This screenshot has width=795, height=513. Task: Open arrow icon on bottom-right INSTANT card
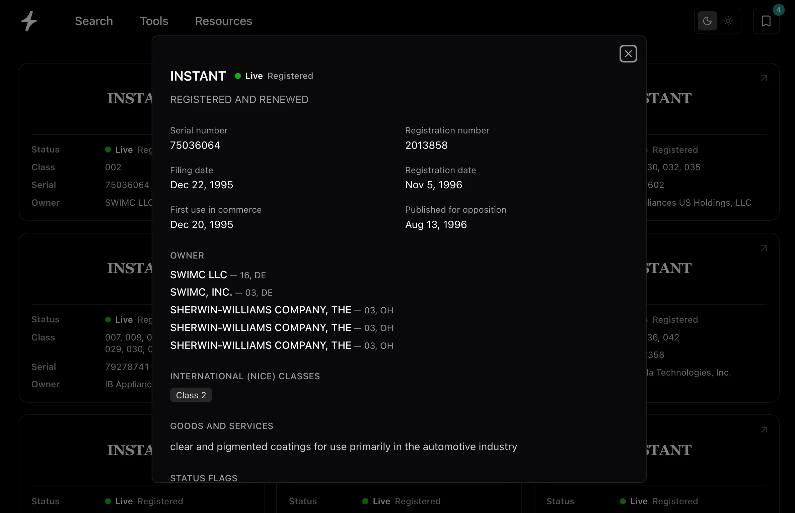(764, 429)
